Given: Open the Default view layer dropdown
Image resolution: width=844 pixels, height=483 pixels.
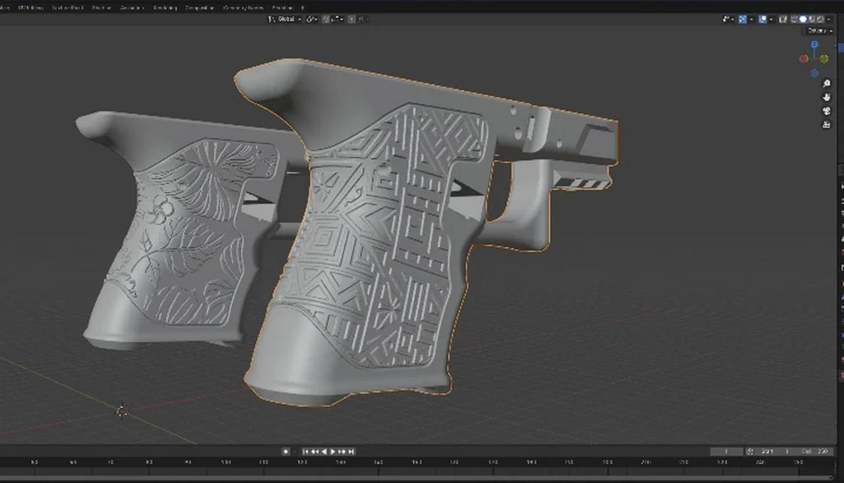Looking at the screenshot, I should coord(818,30).
